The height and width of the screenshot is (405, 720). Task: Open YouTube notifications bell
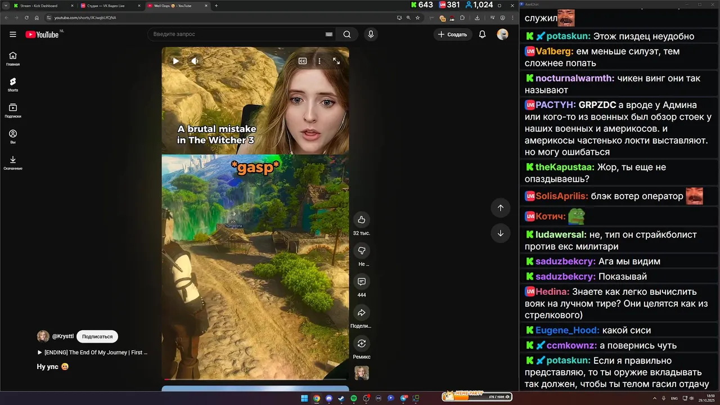(x=482, y=34)
